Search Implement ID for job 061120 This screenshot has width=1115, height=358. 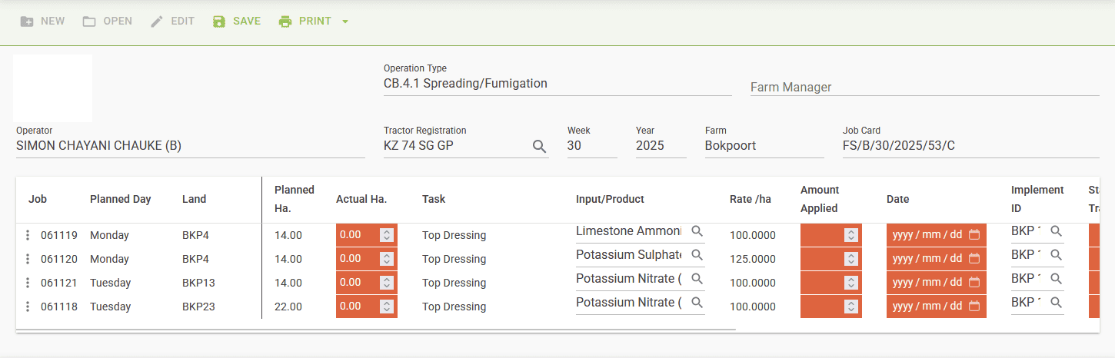(1056, 255)
